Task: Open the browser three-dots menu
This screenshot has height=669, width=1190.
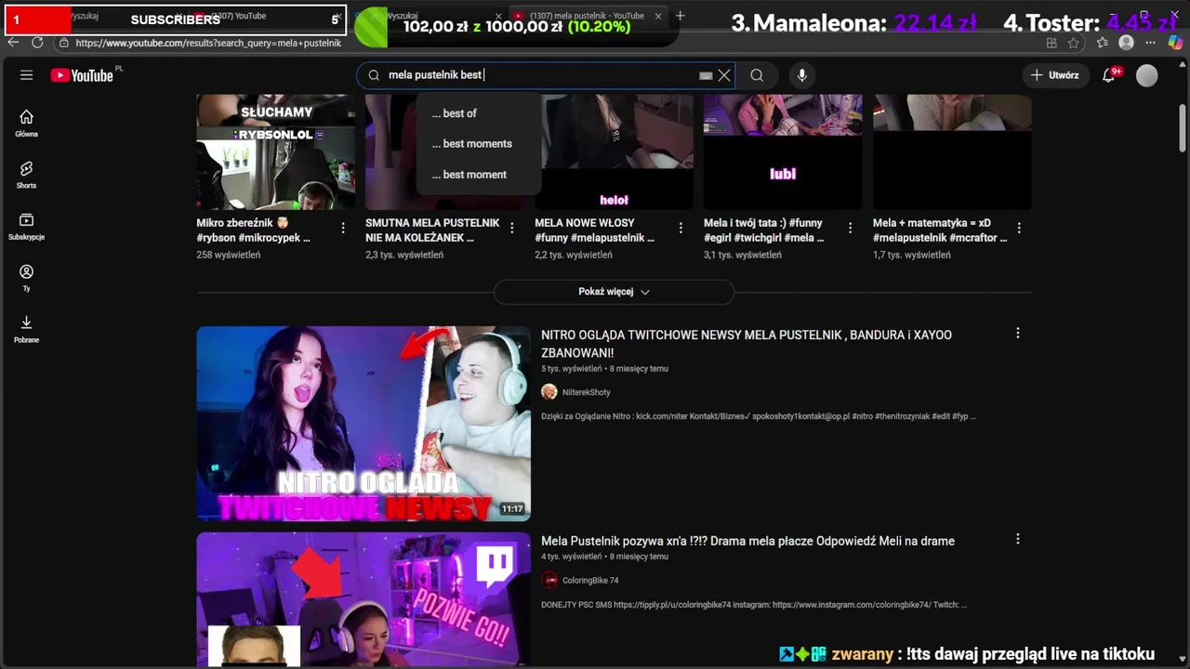Action: pyautogui.click(x=1152, y=43)
